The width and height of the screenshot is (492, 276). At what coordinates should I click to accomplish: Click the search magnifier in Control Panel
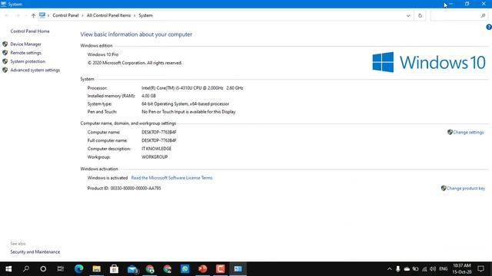click(484, 15)
